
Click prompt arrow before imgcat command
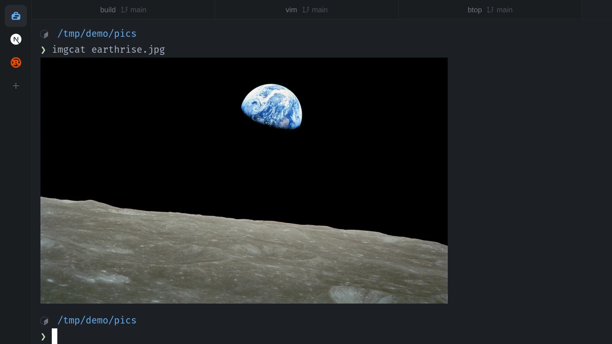click(43, 50)
